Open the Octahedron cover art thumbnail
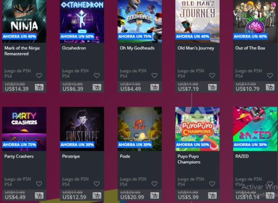 82,21
